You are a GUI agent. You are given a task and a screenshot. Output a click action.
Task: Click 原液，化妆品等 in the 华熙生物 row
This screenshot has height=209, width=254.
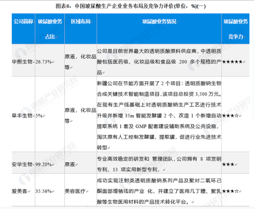(80, 62)
